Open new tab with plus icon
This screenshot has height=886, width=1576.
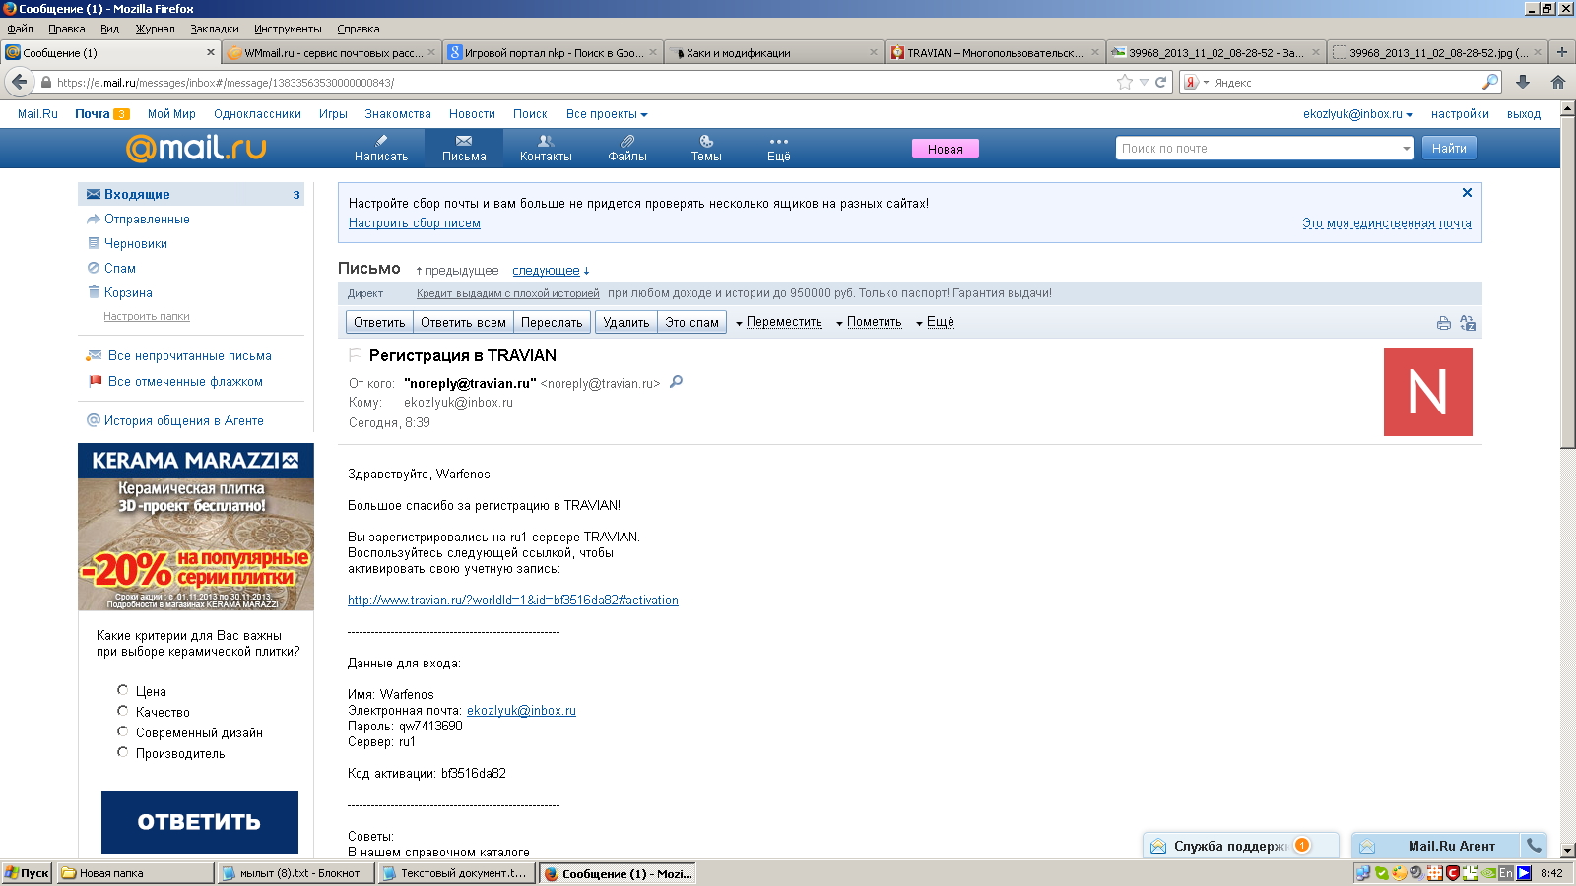coord(1561,52)
